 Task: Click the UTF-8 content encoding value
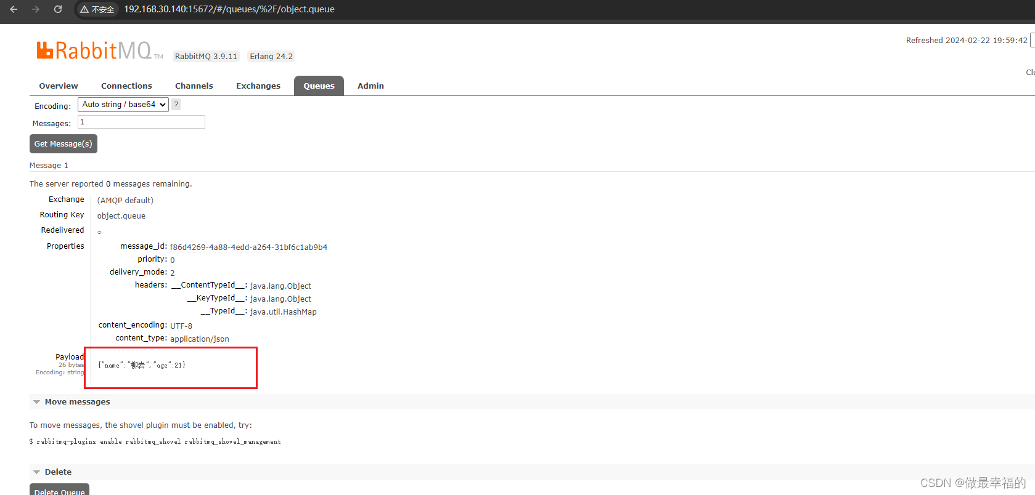pos(181,326)
